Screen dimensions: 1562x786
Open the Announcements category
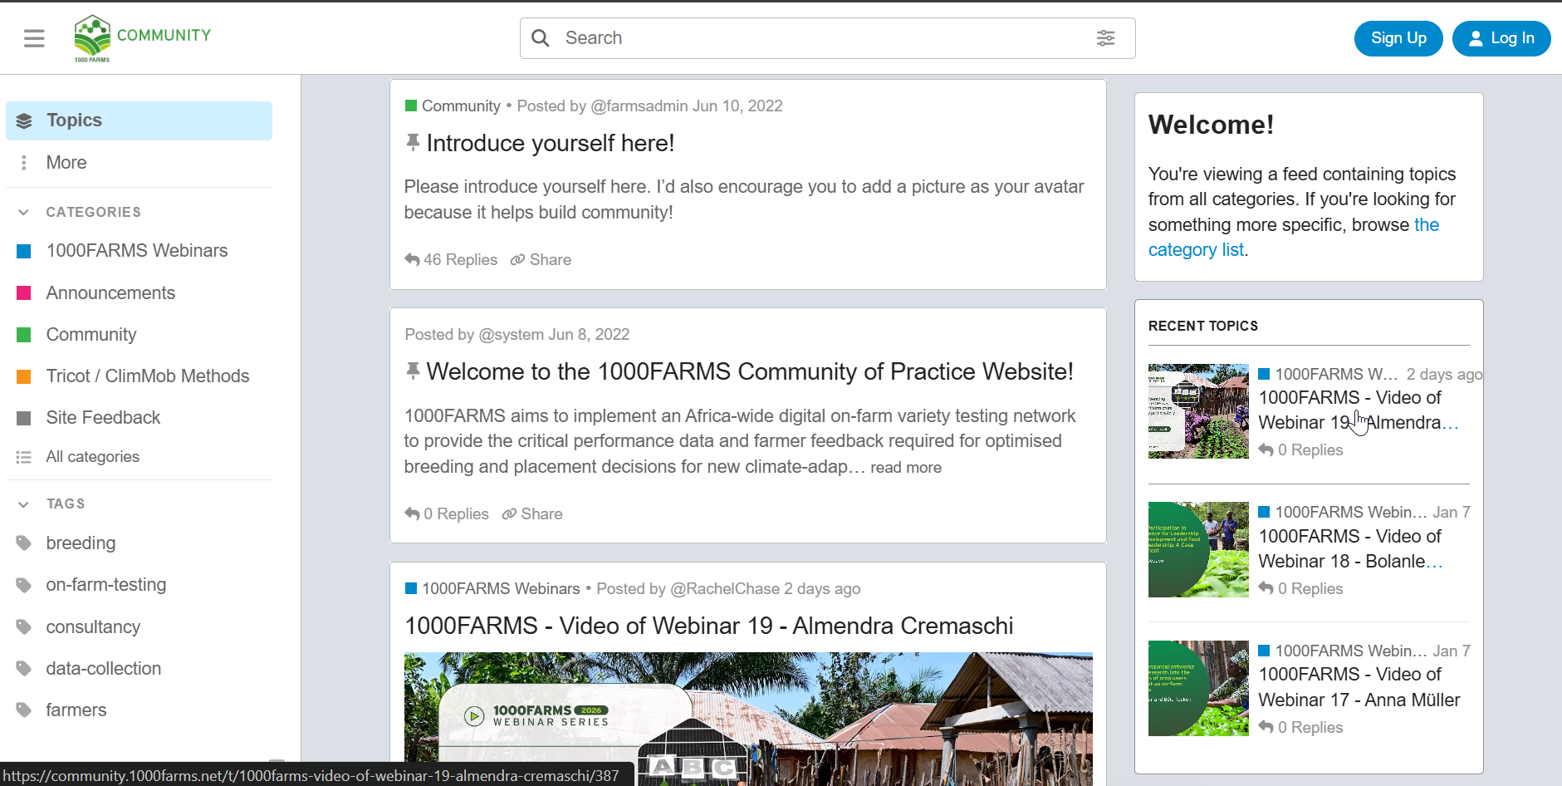pos(110,293)
